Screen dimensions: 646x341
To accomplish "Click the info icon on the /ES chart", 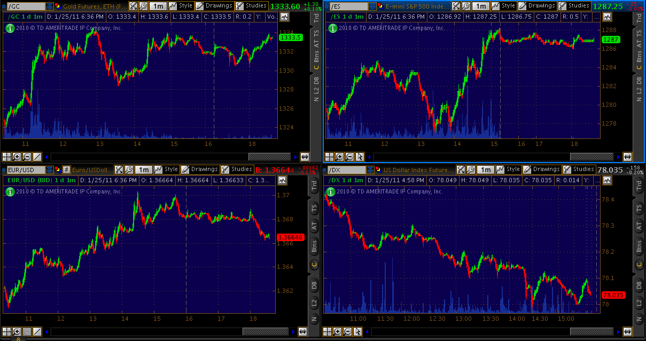I will [x=332, y=28].
